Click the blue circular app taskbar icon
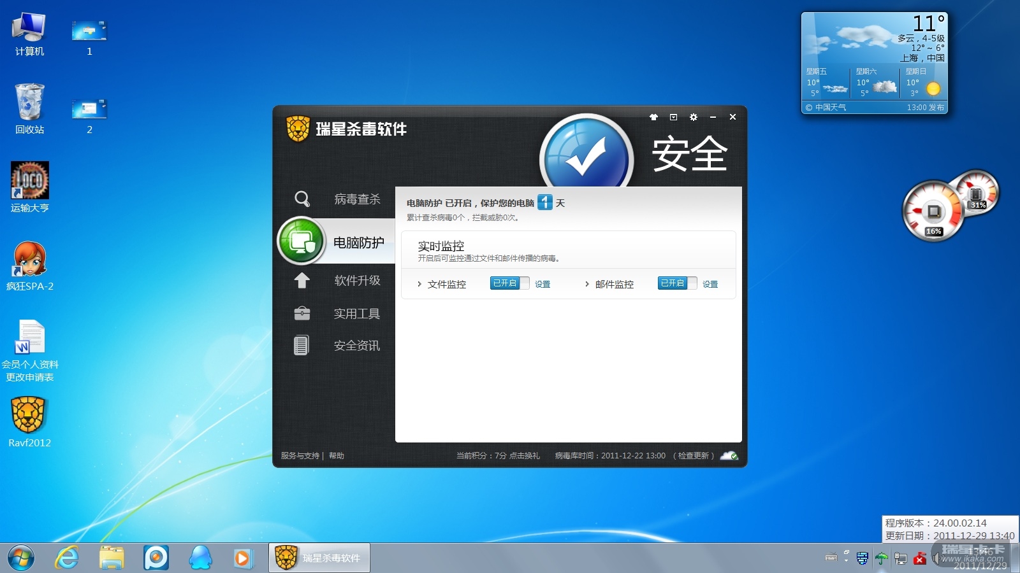The height and width of the screenshot is (573, 1020). pyautogui.click(x=156, y=558)
